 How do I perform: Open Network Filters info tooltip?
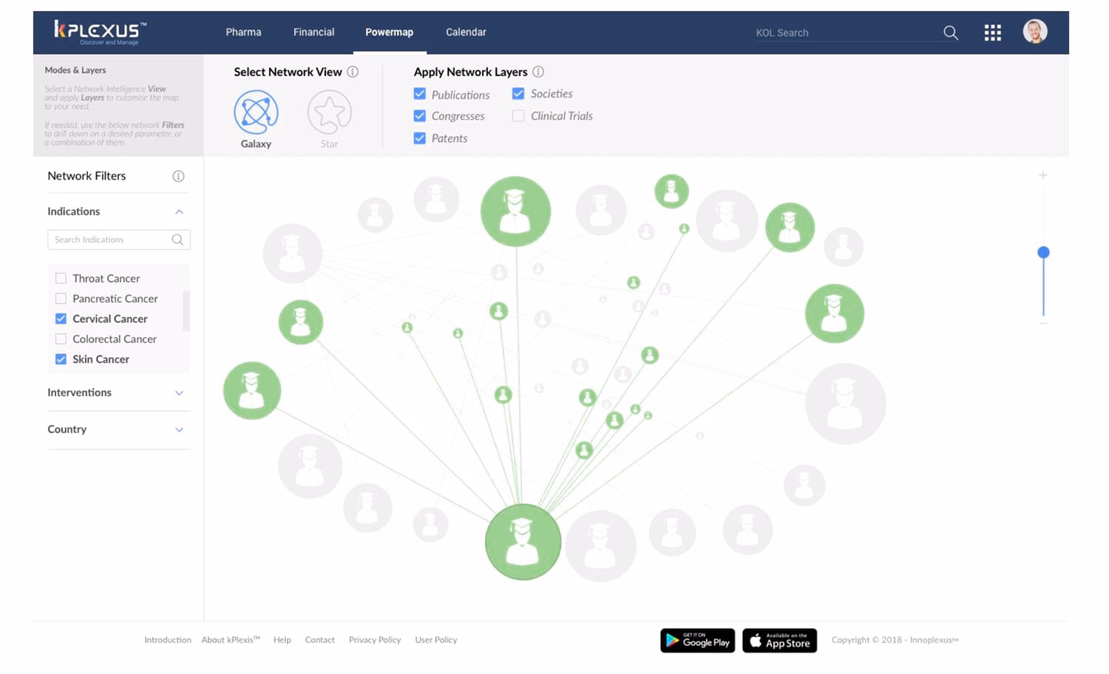(178, 176)
